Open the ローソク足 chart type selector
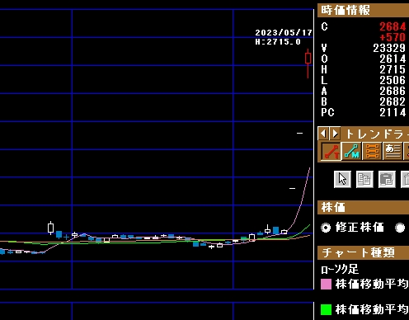 pos(340,270)
